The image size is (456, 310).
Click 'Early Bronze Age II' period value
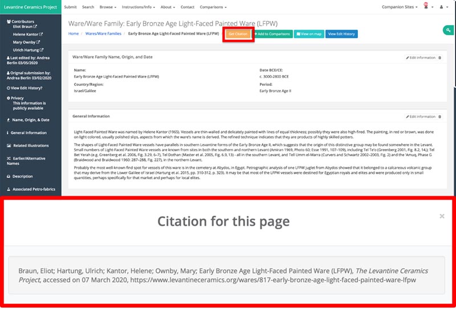275,91
